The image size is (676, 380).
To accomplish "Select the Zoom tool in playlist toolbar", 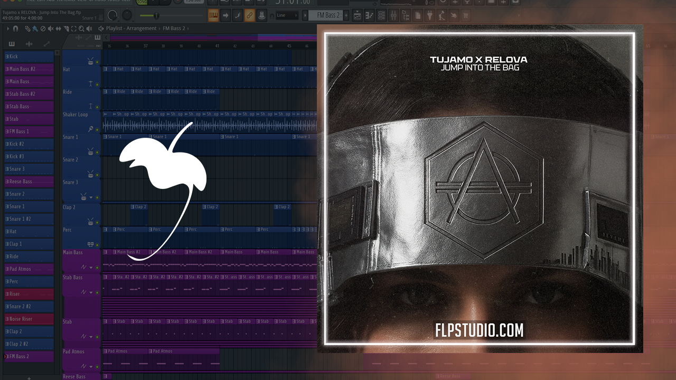I will click(x=81, y=28).
